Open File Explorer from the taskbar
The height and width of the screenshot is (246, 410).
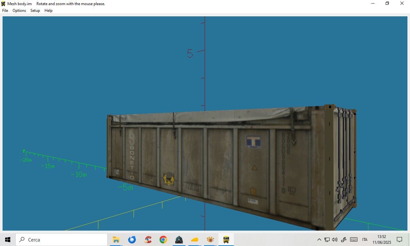click(116, 240)
